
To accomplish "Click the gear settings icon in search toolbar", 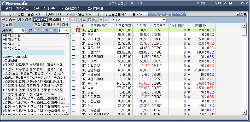I will (x=84, y=20).
